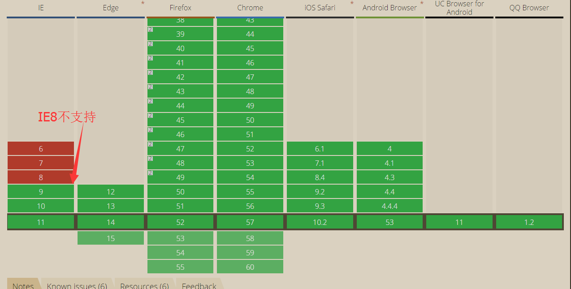Viewport: 571px width, 289px height.
Task: Click the note 2 flag on Firefox 40
Action: point(150,44)
